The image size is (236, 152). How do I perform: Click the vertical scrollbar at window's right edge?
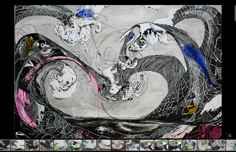235,13
